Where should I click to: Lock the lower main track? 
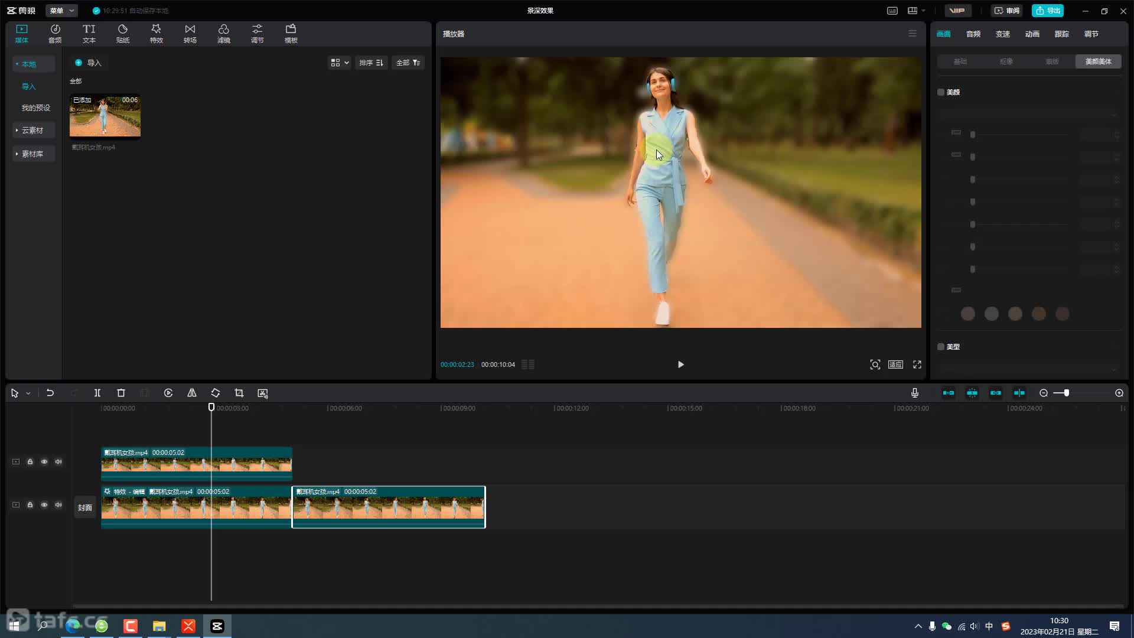point(30,504)
